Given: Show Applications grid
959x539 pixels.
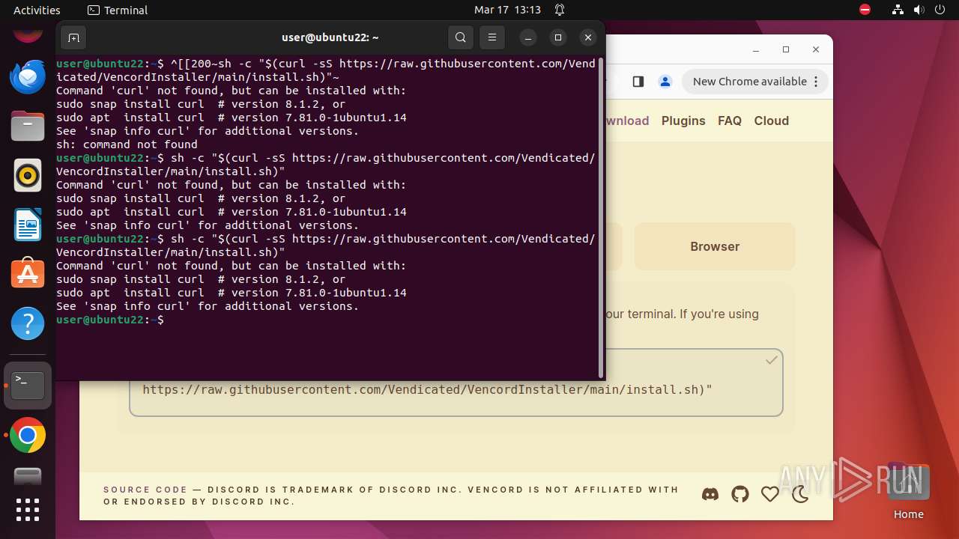Looking at the screenshot, I should click(28, 510).
